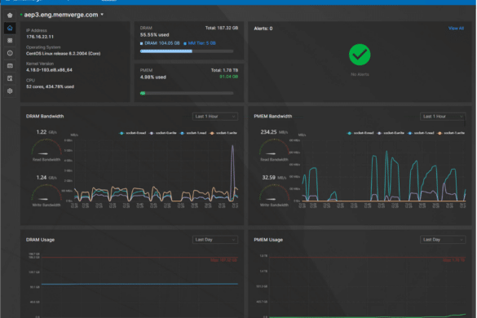Click the PMEM Usage panel title
Image resolution: width=477 pixels, height=318 pixels.
tap(268, 240)
